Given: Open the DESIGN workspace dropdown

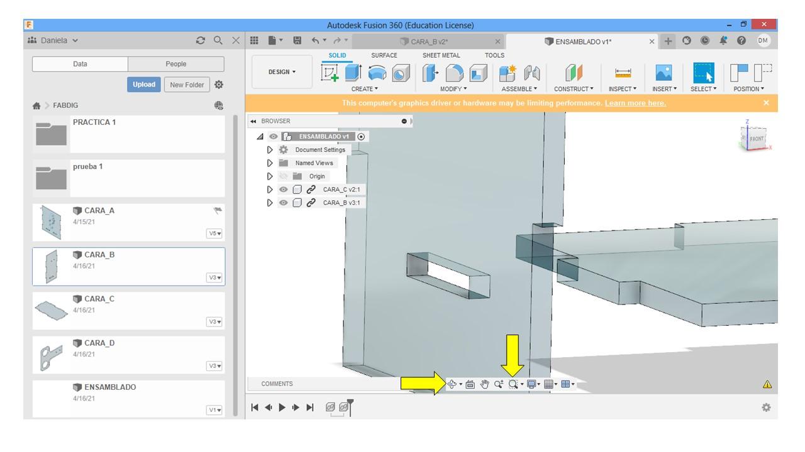Looking at the screenshot, I should [x=282, y=72].
